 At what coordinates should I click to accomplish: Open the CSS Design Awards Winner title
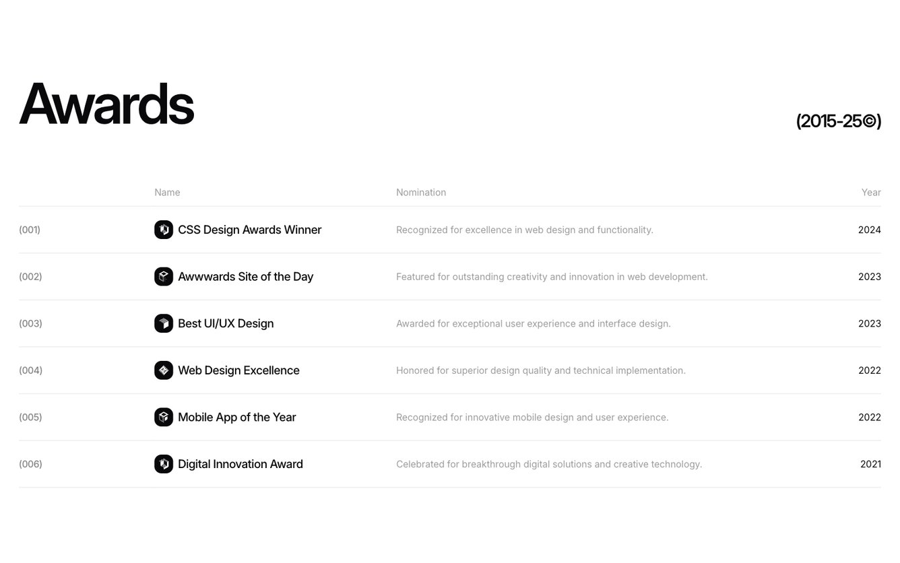[249, 230]
